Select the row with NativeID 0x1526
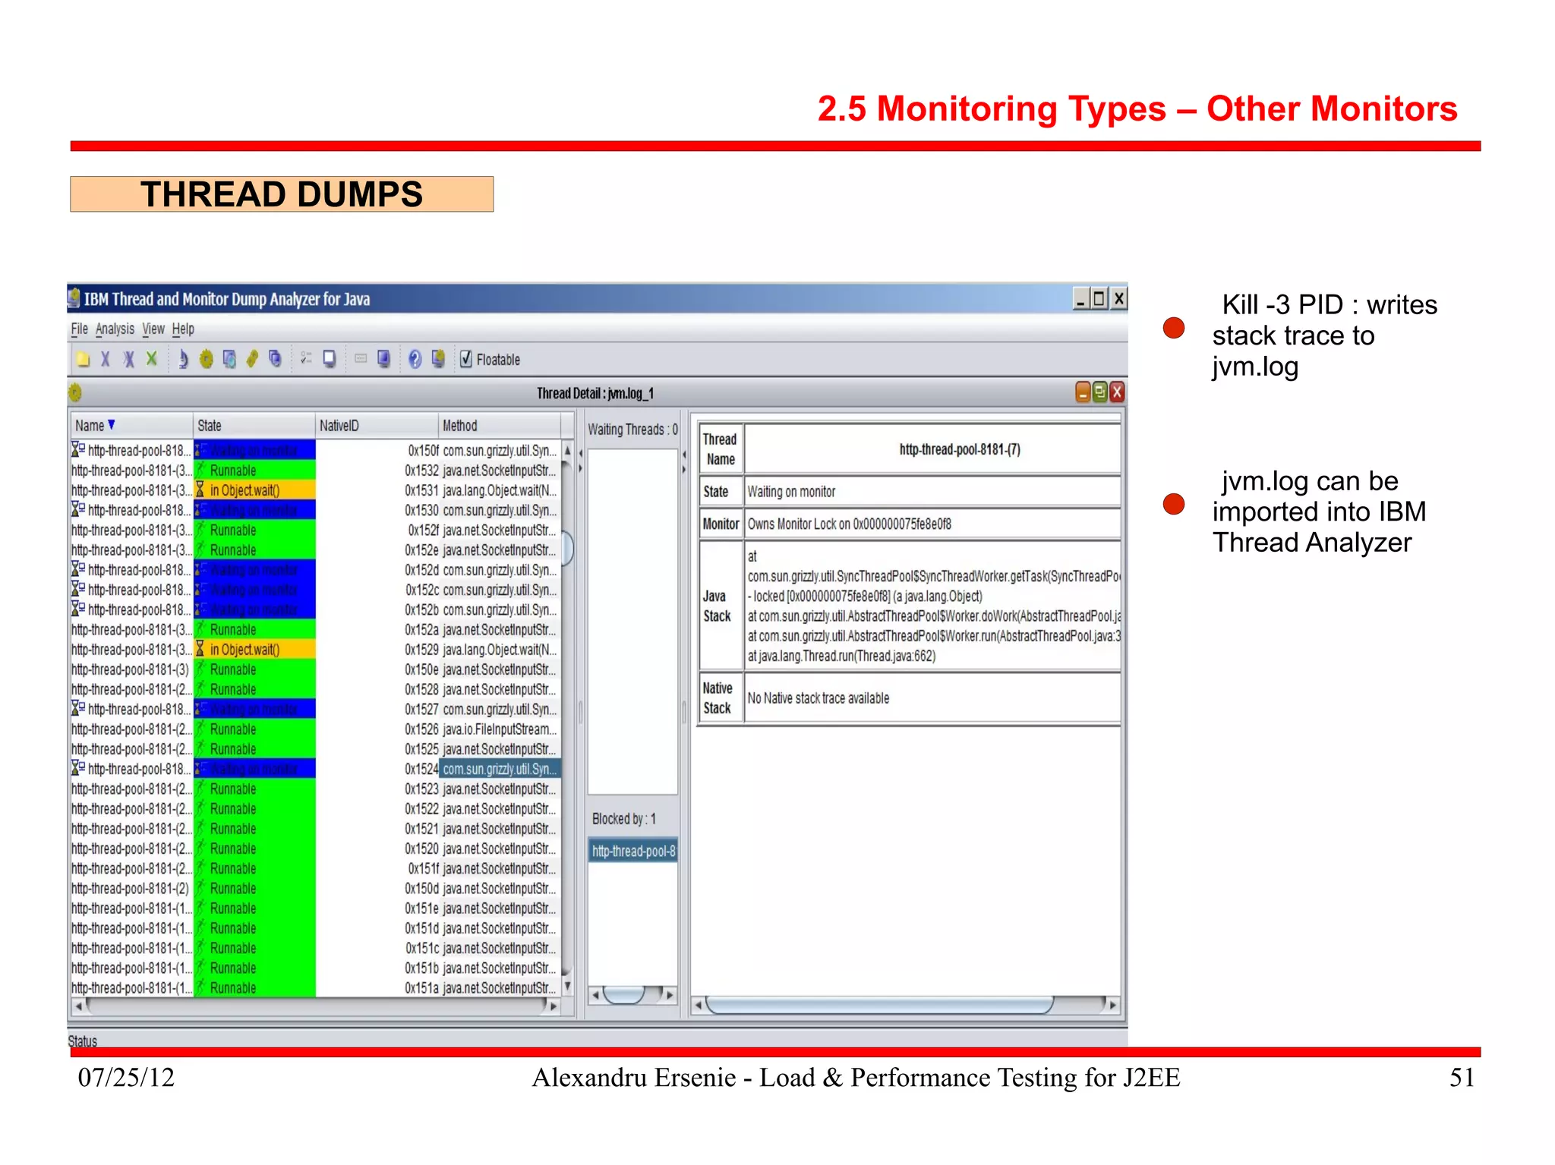The height and width of the screenshot is (1165, 1555). point(315,729)
